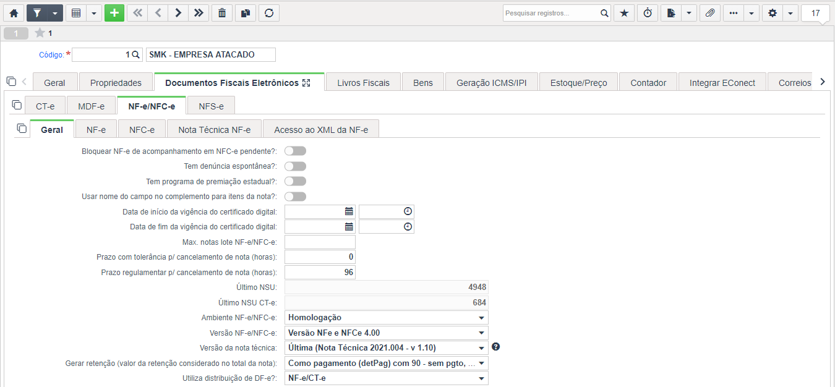
Task: Expand export document dropdown arrow
Action: click(x=690, y=13)
